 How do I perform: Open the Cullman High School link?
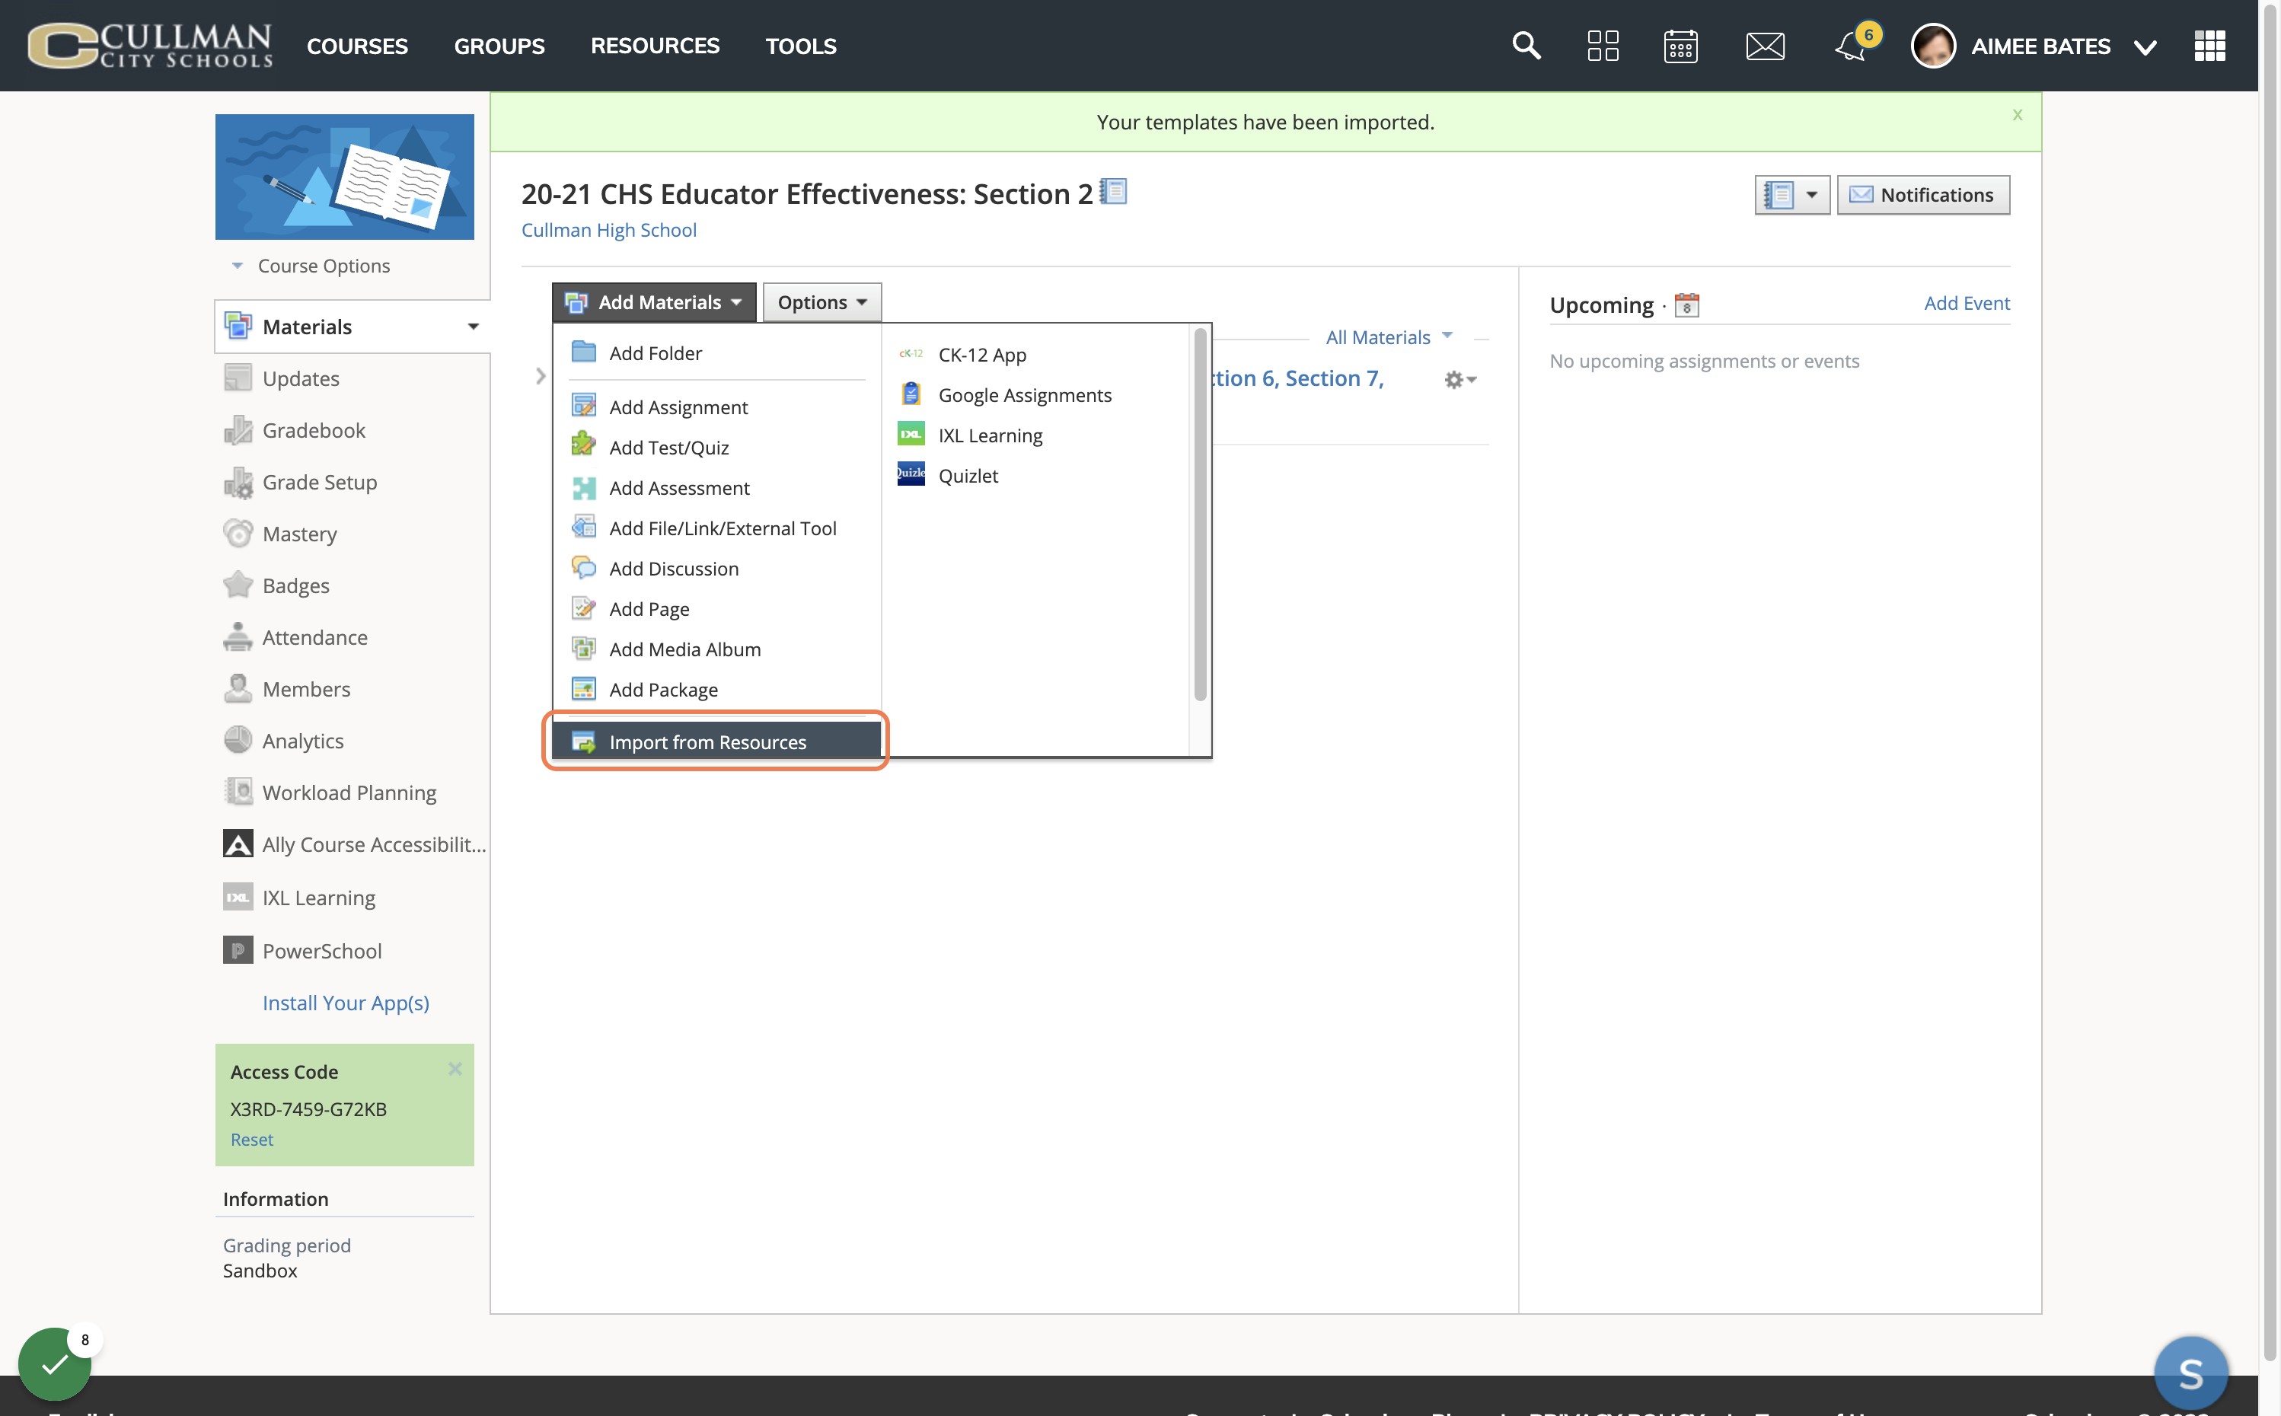point(608,229)
